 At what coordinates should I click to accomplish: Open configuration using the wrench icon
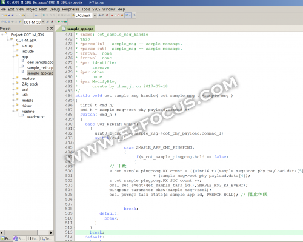(135, 15)
